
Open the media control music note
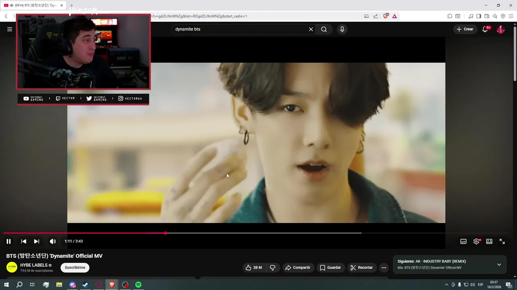[x=471, y=16]
